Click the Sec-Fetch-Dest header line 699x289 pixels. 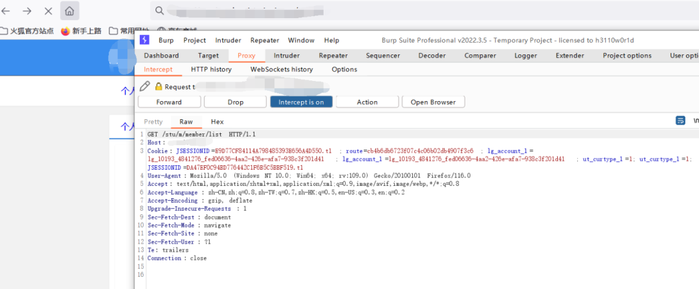point(190,217)
